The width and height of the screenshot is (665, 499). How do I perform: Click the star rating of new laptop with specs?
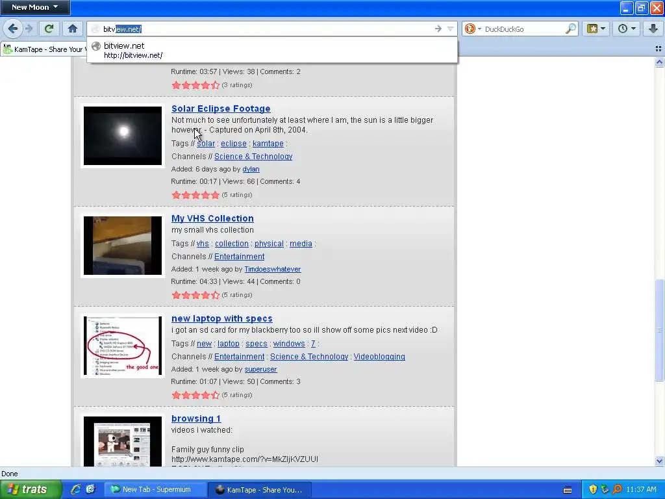(x=195, y=395)
